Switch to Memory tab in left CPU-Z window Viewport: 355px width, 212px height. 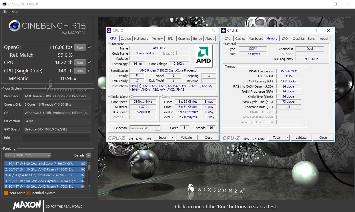157,39
